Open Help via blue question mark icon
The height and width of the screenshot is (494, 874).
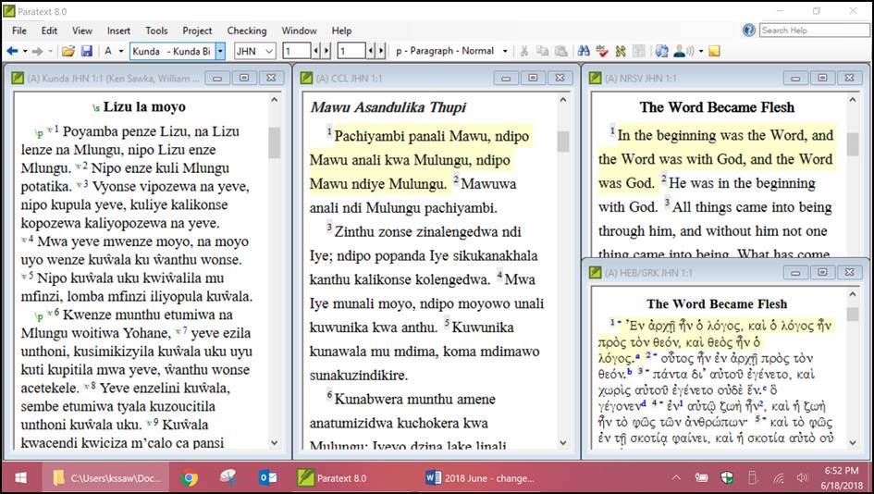(749, 31)
